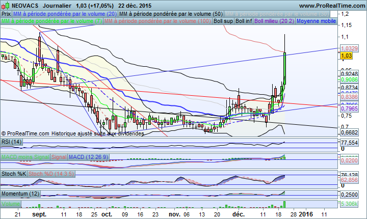The height and width of the screenshot is (219, 367).
Task: Click the Boll sup indicator label
Action: [223, 21]
